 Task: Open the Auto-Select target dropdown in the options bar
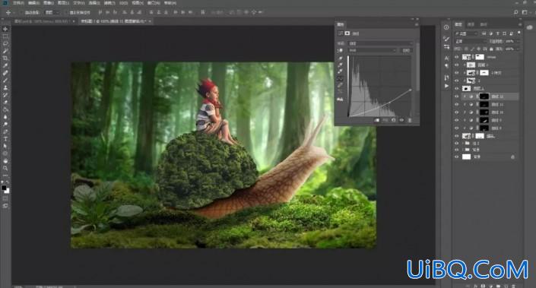pyautogui.click(x=52, y=13)
